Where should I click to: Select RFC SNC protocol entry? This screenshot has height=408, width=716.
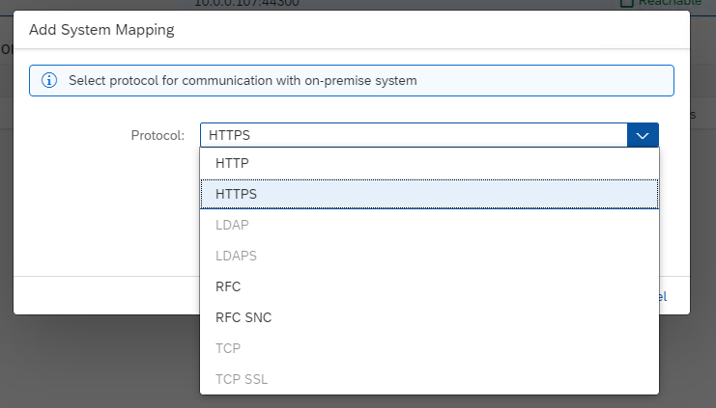[429, 317]
